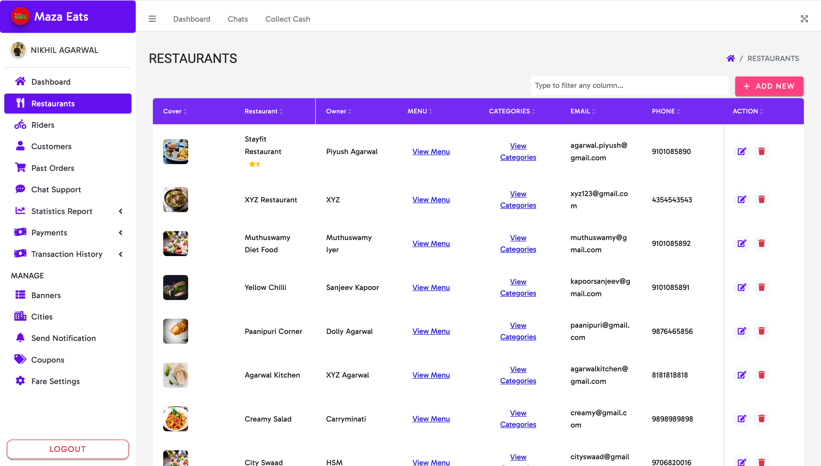Delete the Yellow Chilli restaurant

pyautogui.click(x=762, y=287)
